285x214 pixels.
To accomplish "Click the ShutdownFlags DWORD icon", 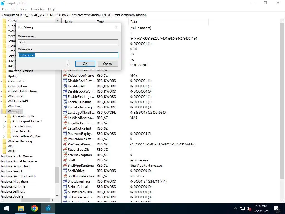I will point(65,181).
